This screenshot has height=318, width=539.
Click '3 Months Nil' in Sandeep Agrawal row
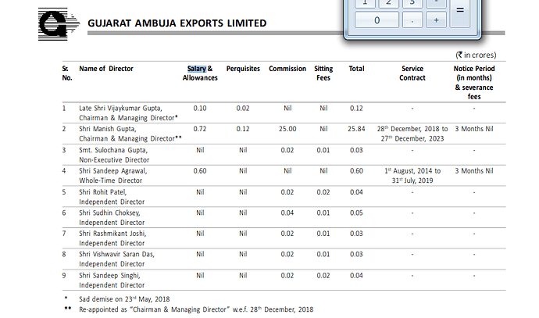(x=474, y=170)
